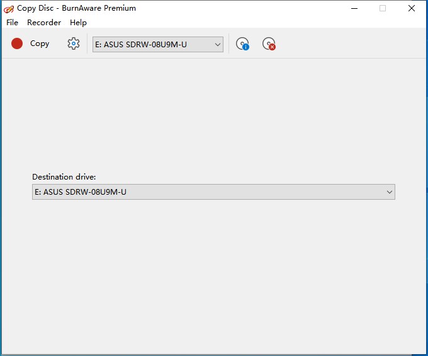The height and width of the screenshot is (356, 428).
Task: Click the "Copy Disc - BurnAware Premium" title text
Action: tap(76, 8)
